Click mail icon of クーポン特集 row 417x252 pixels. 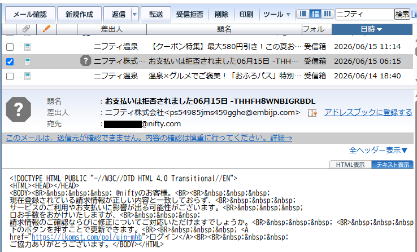click(27, 47)
